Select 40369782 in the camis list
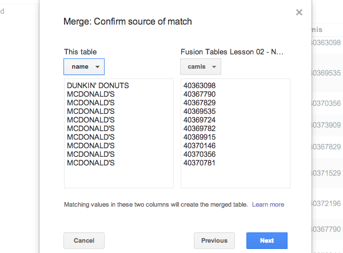343x253 pixels. click(x=200, y=128)
